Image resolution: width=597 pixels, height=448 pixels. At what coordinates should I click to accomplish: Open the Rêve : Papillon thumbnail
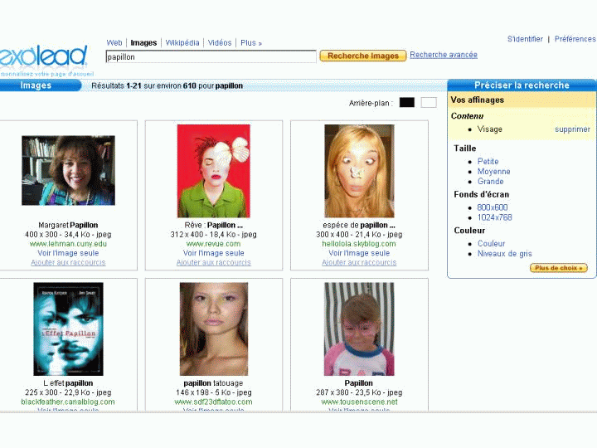pos(214,171)
